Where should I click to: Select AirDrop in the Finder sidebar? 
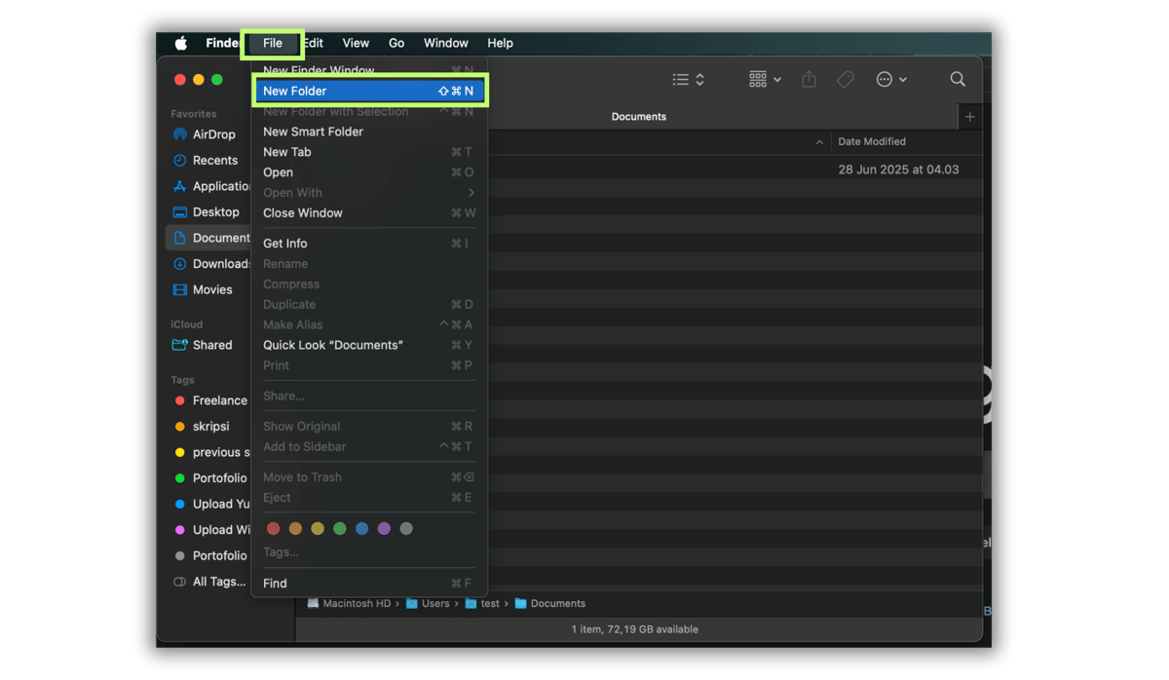point(210,134)
